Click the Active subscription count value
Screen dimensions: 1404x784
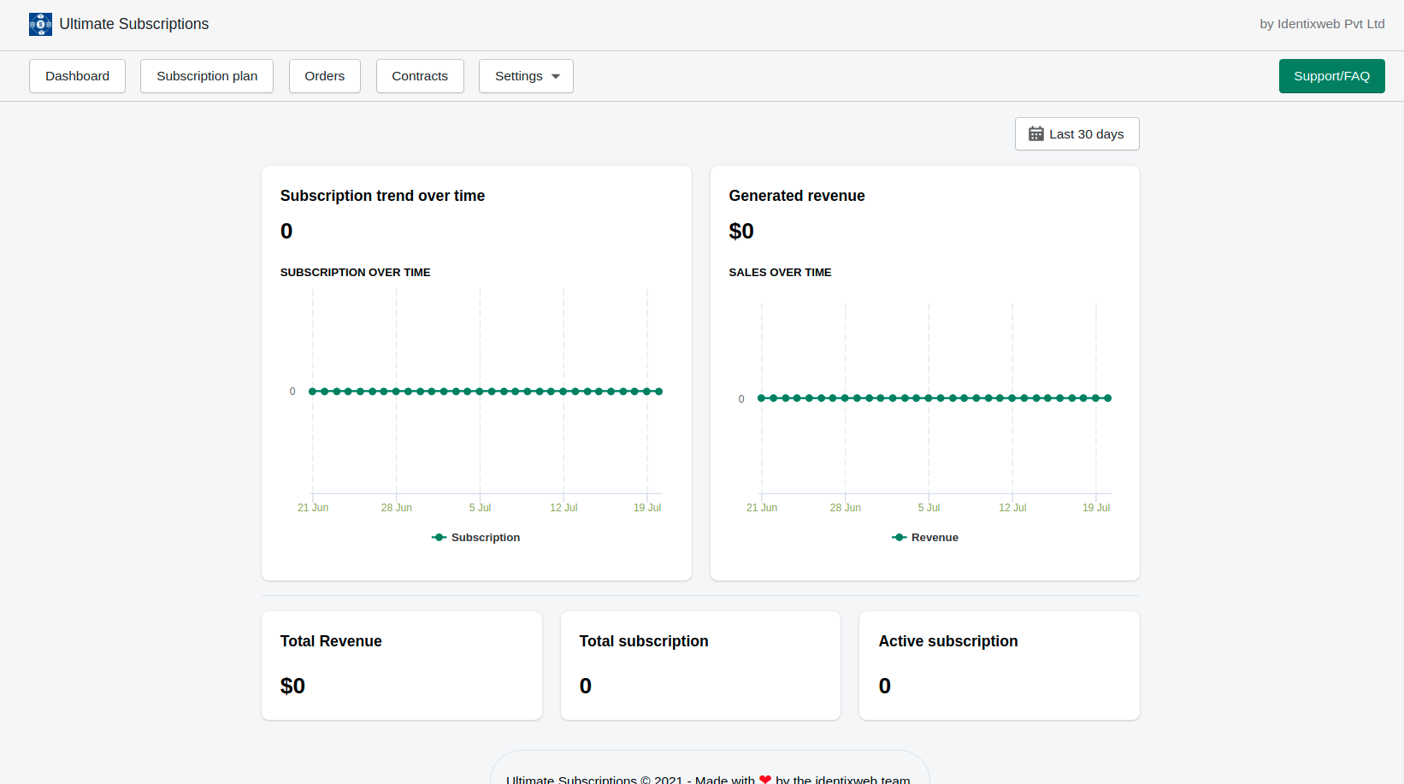coord(884,686)
